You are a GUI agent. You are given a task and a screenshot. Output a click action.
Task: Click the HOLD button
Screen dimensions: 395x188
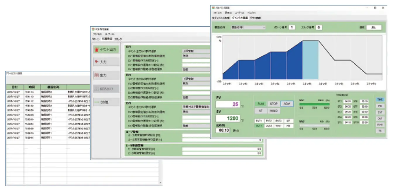coord(274,111)
